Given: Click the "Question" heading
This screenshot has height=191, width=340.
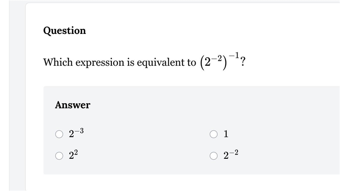Looking at the screenshot, I should pos(65,31).
